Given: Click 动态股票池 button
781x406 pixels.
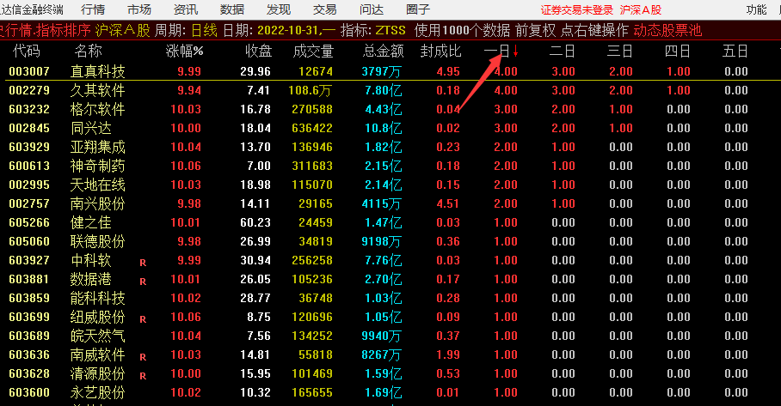Looking at the screenshot, I should 667,30.
